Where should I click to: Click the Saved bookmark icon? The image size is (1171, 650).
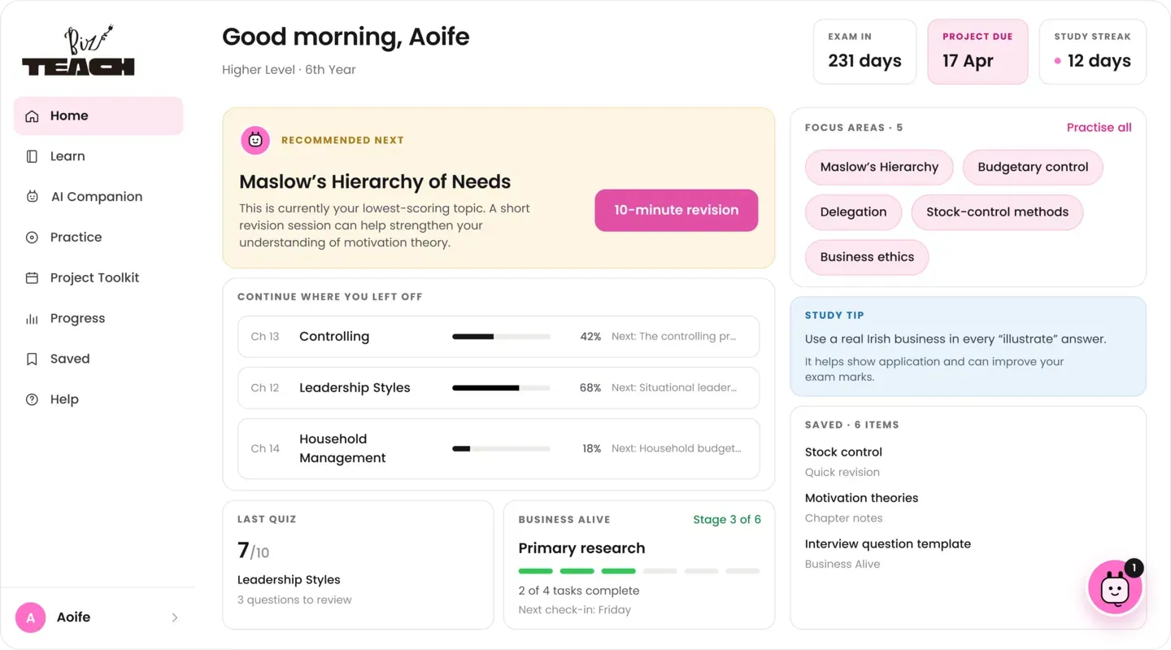tap(32, 359)
